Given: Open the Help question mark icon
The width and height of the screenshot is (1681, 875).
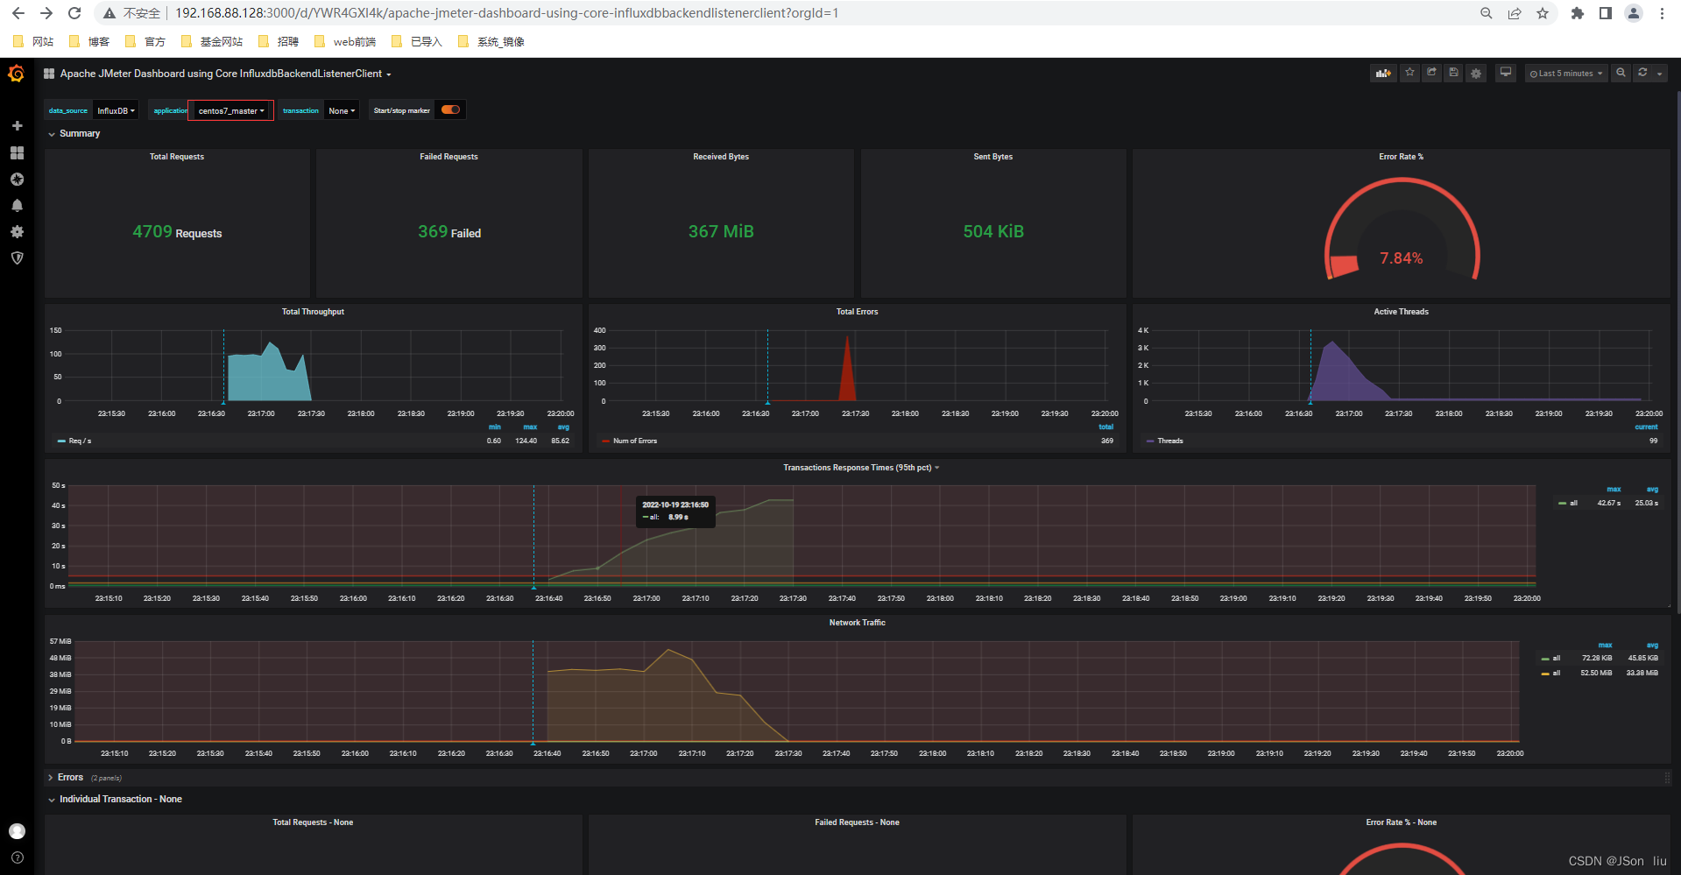Looking at the screenshot, I should point(17,857).
